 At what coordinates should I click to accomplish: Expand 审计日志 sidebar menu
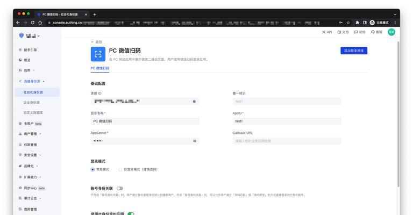[x=30, y=198]
